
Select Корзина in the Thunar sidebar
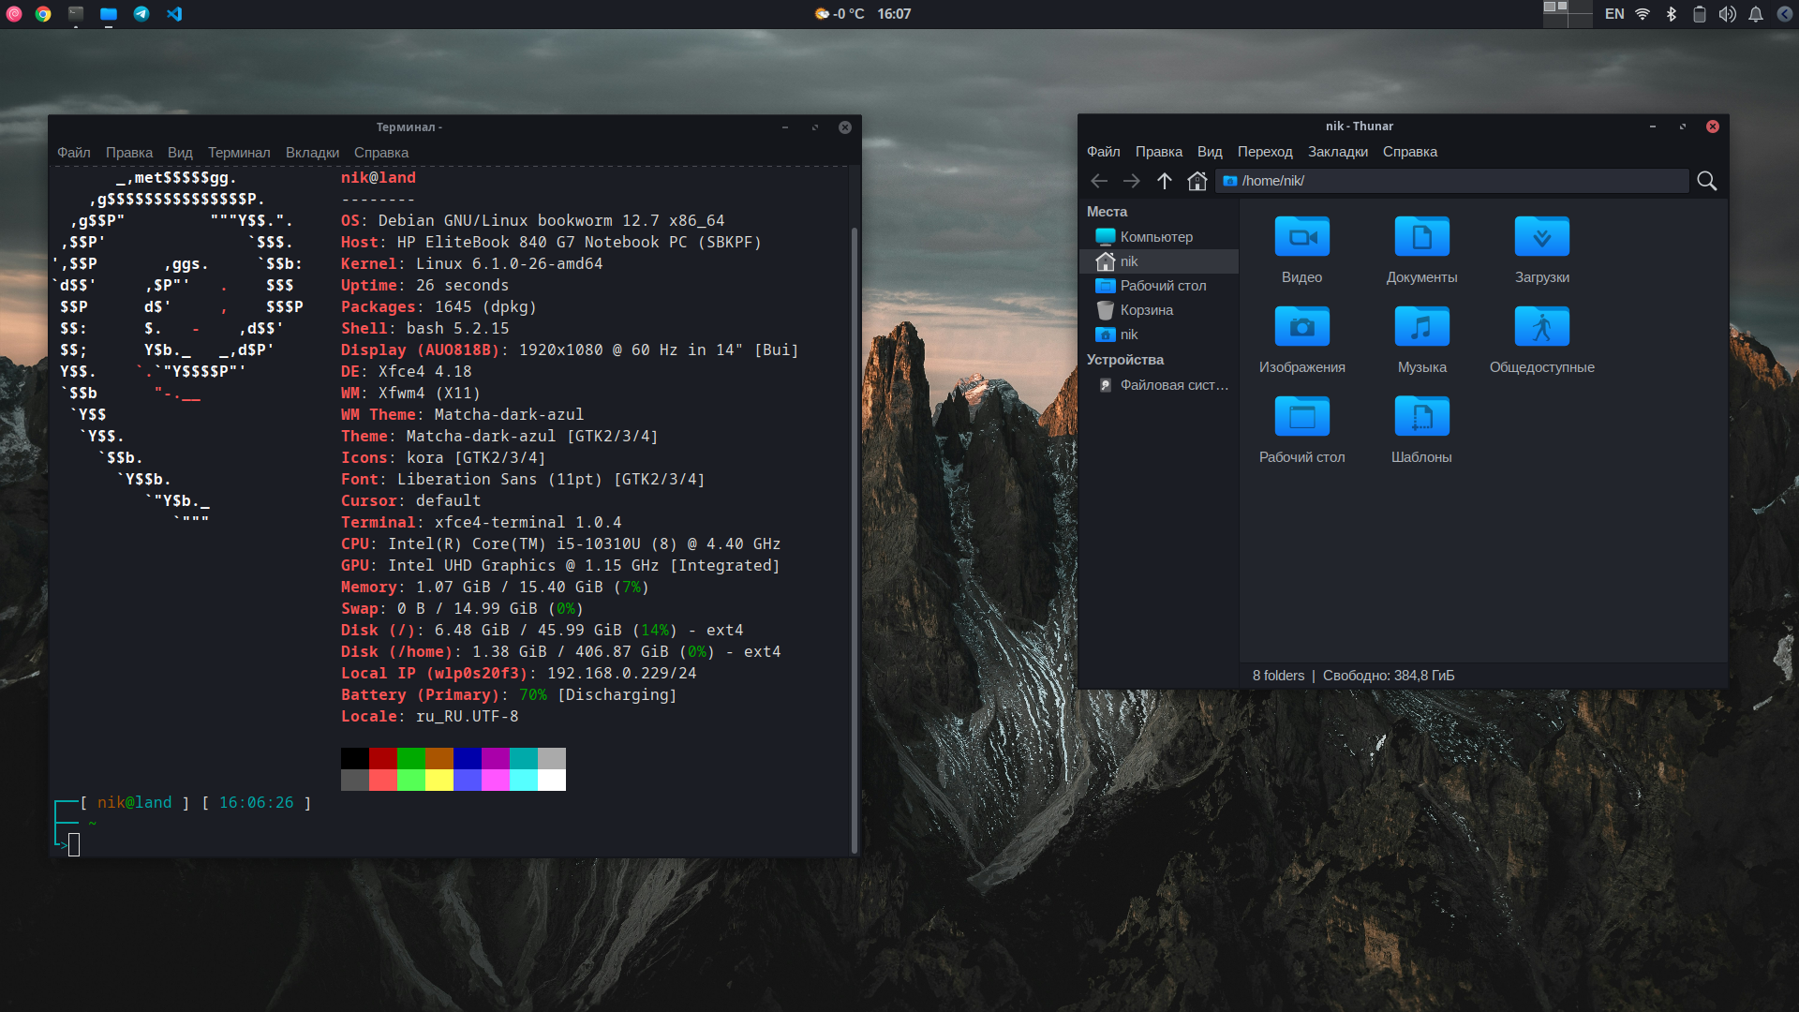[x=1146, y=310]
